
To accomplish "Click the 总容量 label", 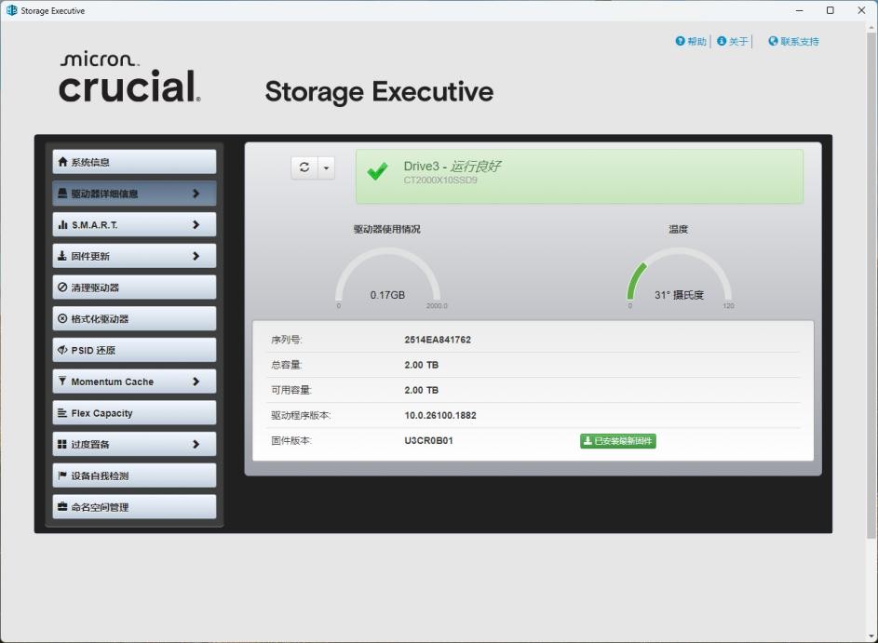I will [286, 365].
